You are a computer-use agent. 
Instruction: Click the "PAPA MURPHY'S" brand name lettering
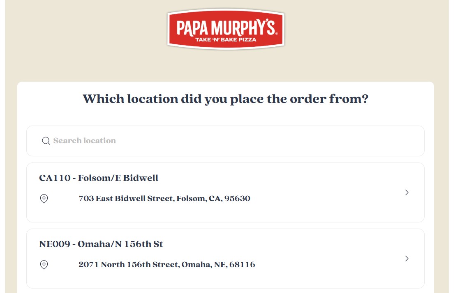tap(225, 27)
